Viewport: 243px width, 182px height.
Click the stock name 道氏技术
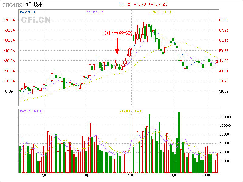(x=33, y=5)
